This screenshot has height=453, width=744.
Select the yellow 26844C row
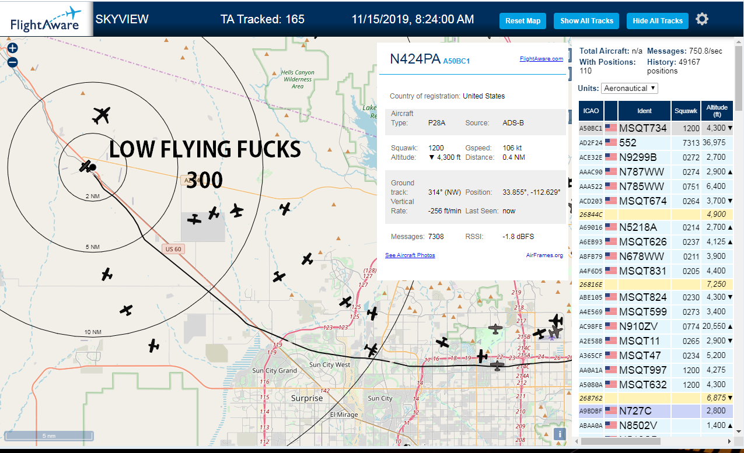656,214
